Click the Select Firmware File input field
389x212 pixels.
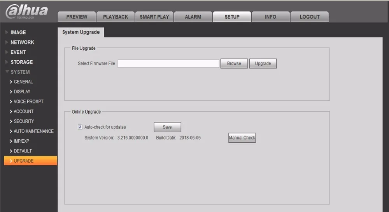click(x=168, y=63)
